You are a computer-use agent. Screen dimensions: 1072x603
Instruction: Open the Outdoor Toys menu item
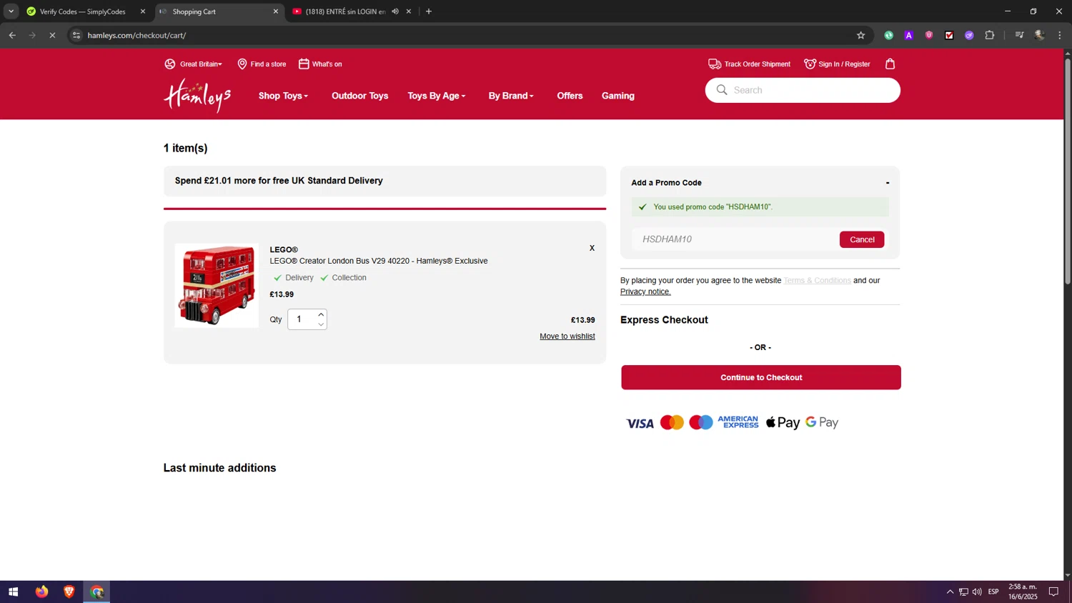click(359, 96)
